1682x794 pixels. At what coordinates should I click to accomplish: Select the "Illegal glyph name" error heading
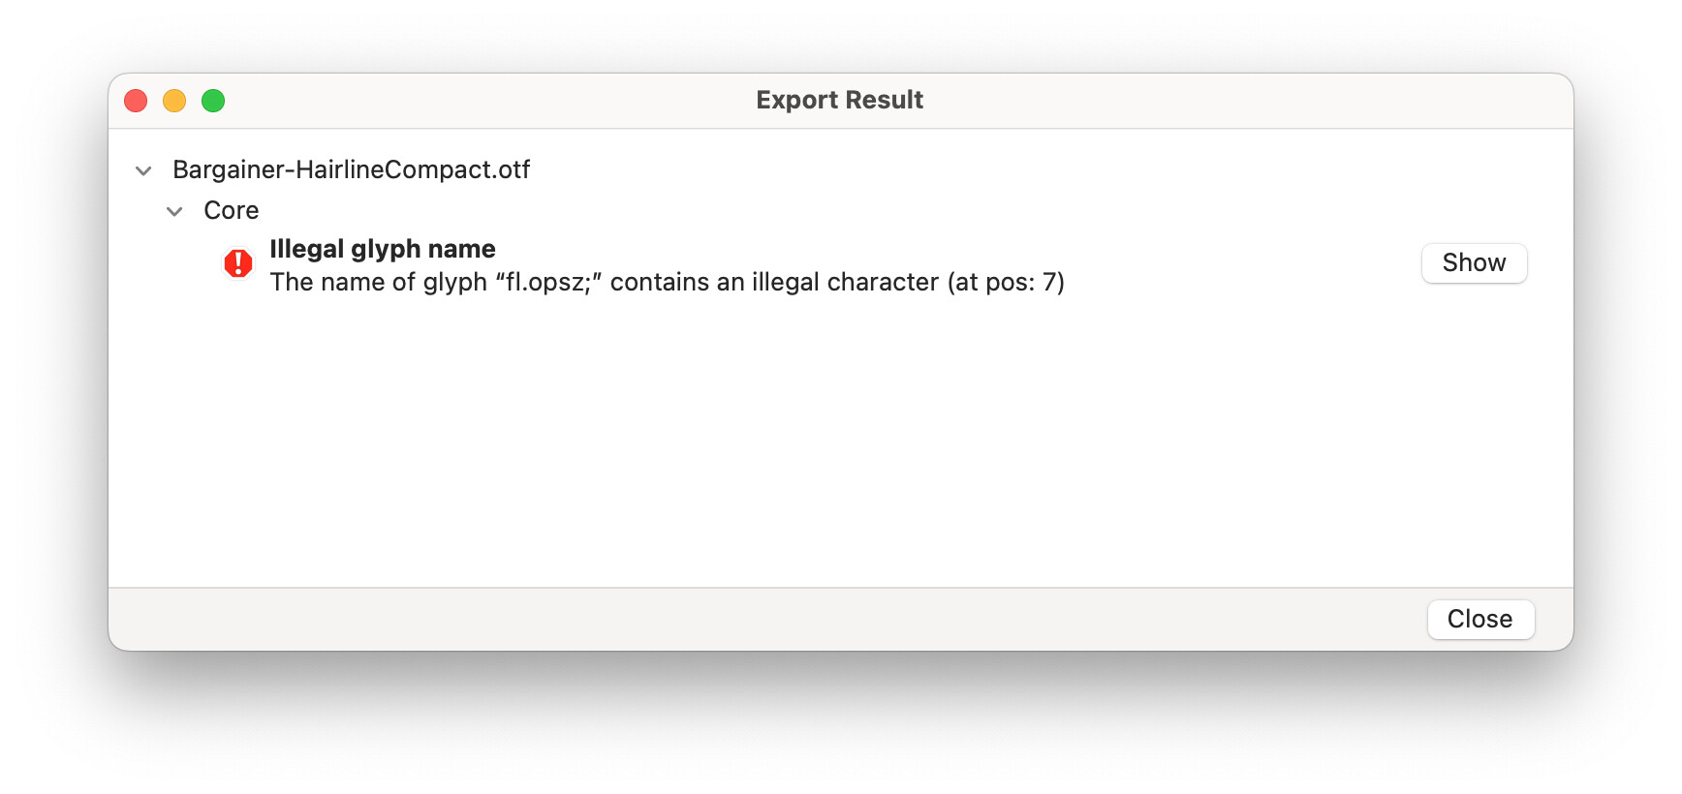pyautogui.click(x=382, y=249)
